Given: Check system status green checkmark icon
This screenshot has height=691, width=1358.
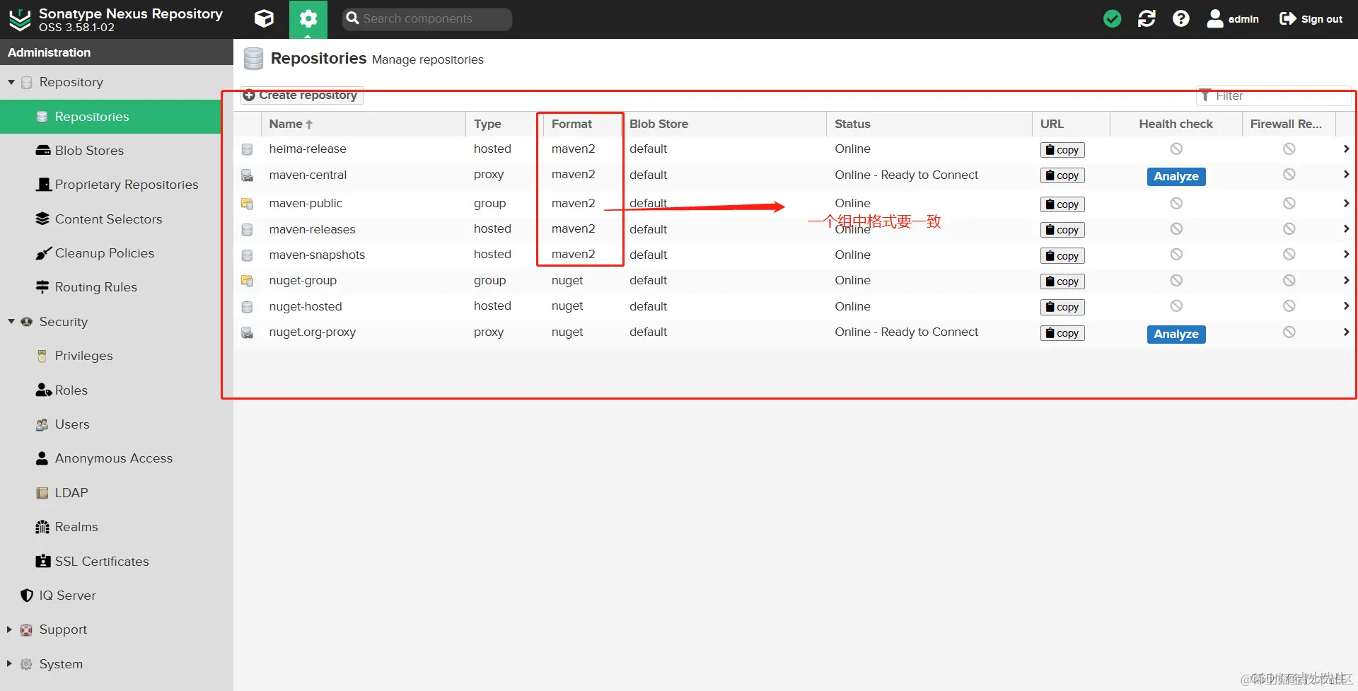Looking at the screenshot, I should point(1113,19).
